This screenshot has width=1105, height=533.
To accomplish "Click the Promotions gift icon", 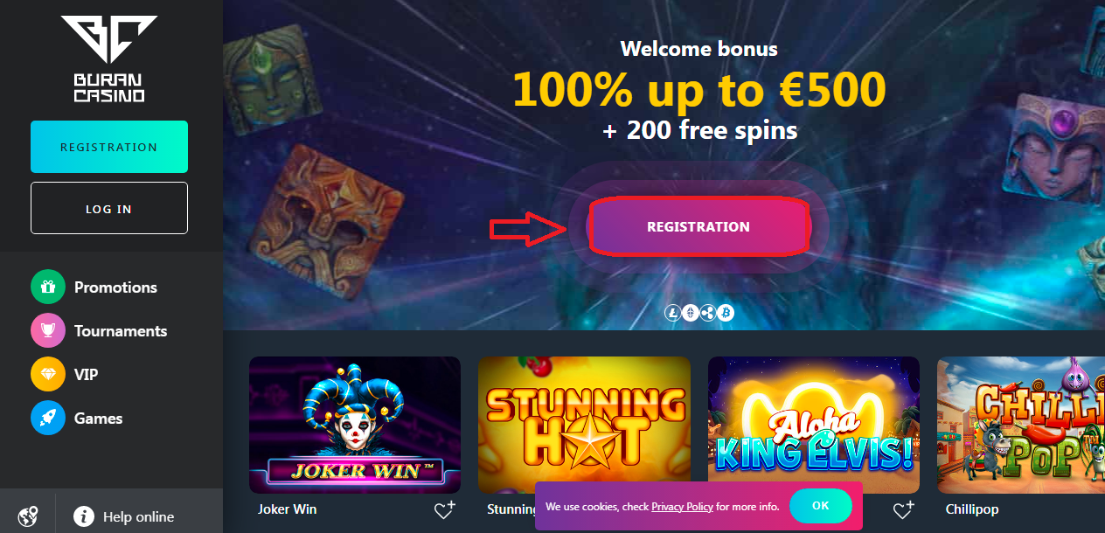I will pyautogui.click(x=48, y=287).
